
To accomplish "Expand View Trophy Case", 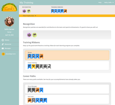I will point(29,16).
